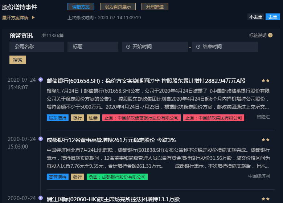Click the 高管增持 tag
The width and height of the screenshot is (283, 203).
(58, 177)
